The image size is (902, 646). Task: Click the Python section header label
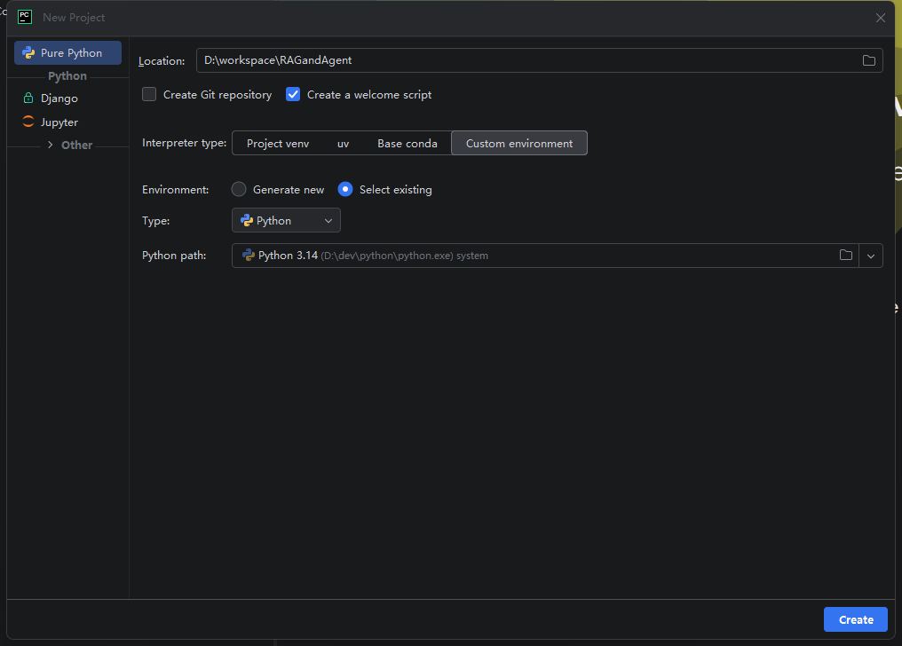67,75
